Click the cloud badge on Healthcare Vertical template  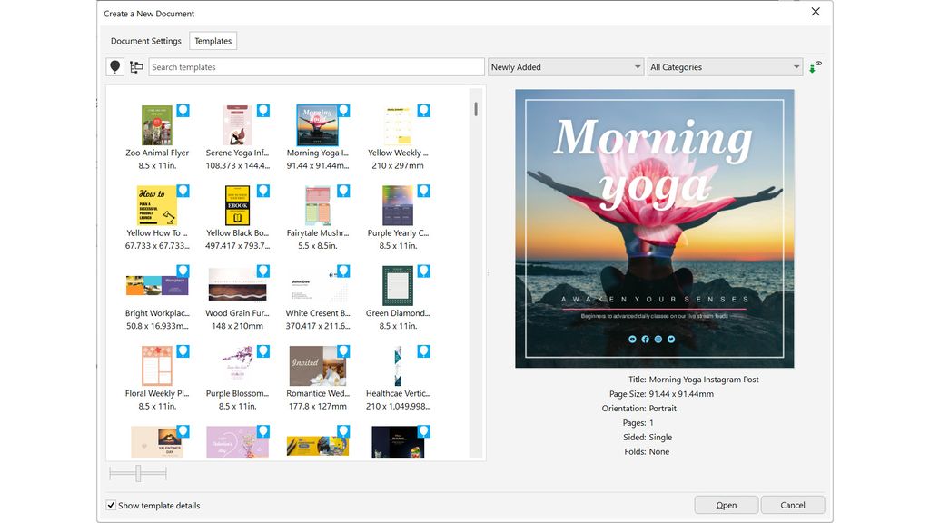(423, 350)
